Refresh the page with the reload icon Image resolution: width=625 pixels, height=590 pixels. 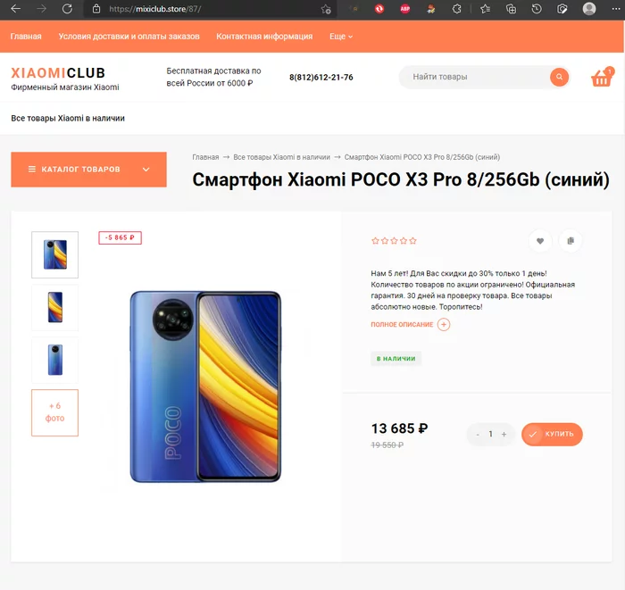67,9
